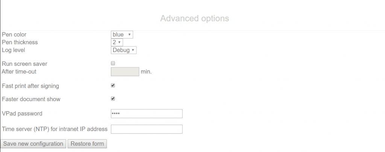Click the Pen color label text
Viewport: 385px width, 152px height.
click(14, 34)
